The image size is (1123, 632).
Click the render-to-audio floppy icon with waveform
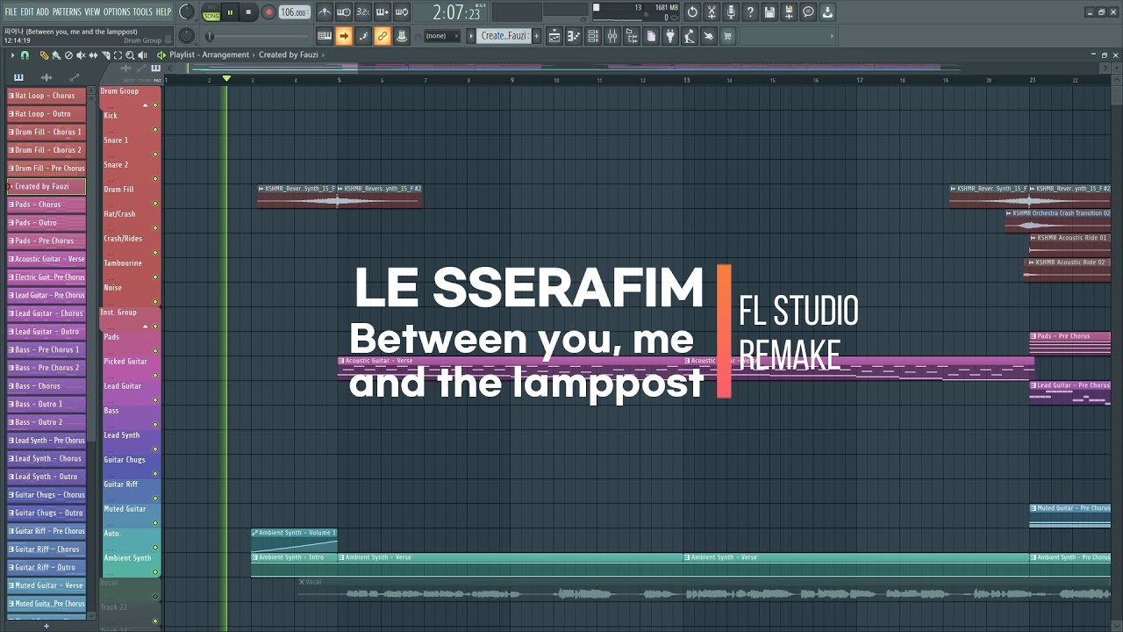[789, 12]
